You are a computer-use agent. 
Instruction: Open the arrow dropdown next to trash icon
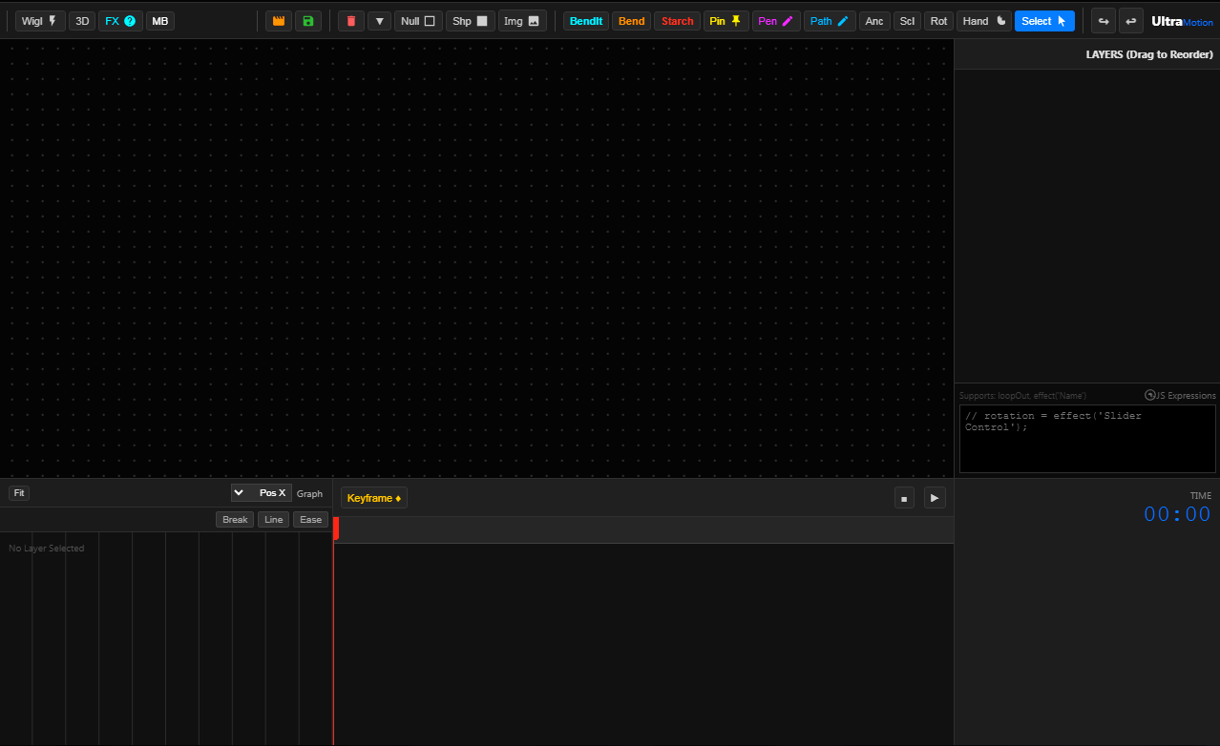[x=379, y=20]
